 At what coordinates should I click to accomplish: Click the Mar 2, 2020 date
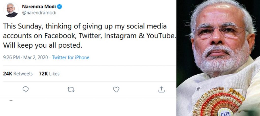[35, 57]
